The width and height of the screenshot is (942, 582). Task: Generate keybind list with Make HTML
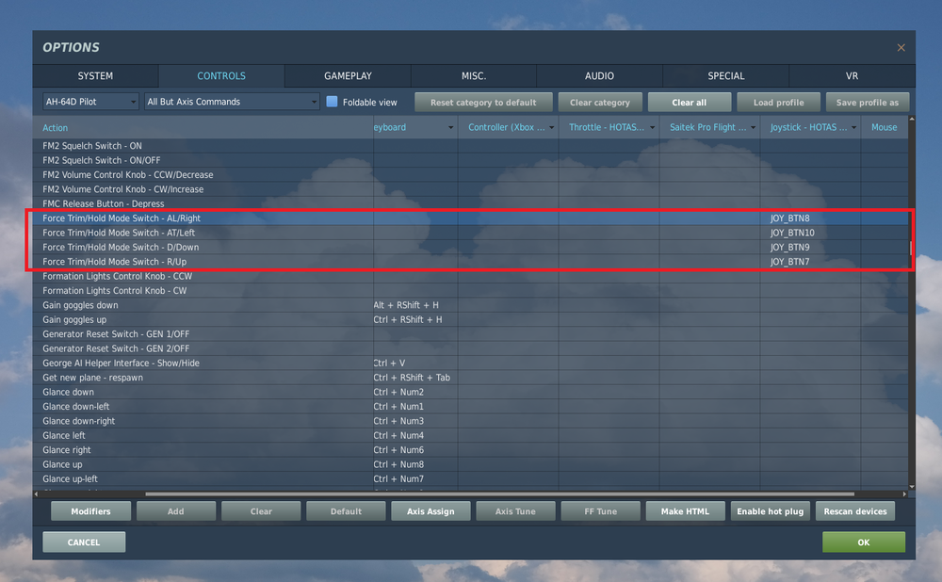(x=685, y=510)
